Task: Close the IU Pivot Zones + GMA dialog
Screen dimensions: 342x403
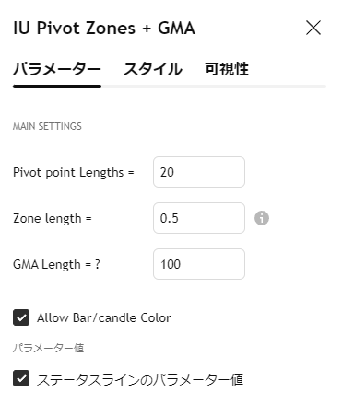Action: pyautogui.click(x=313, y=28)
